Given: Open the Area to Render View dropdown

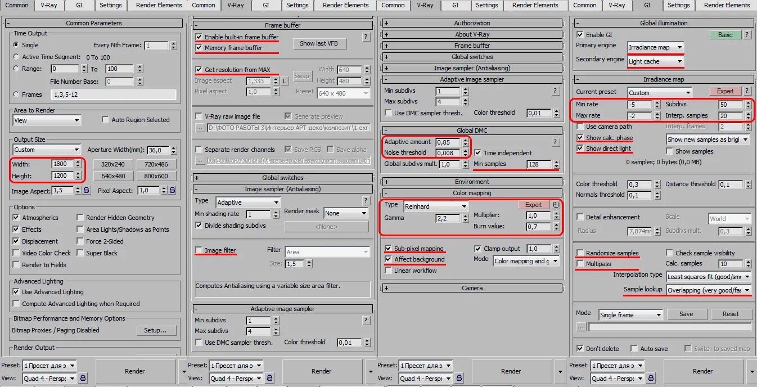Looking at the screenshot, I should pyautogui.click(x=47, y=120).
